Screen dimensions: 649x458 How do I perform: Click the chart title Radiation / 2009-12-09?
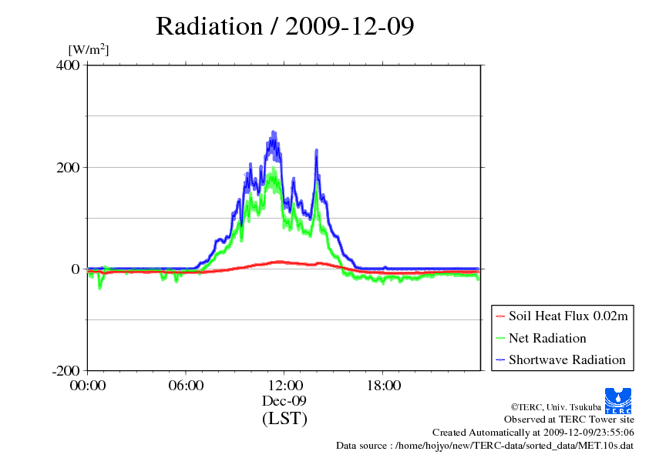click(285, 26)
